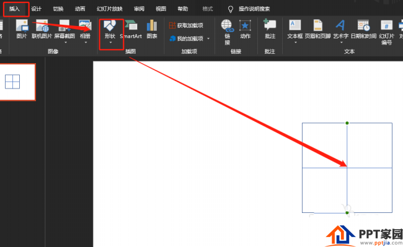Click 获取加载项 get add-ins button
403x247 pixels.
coord(187,25)
